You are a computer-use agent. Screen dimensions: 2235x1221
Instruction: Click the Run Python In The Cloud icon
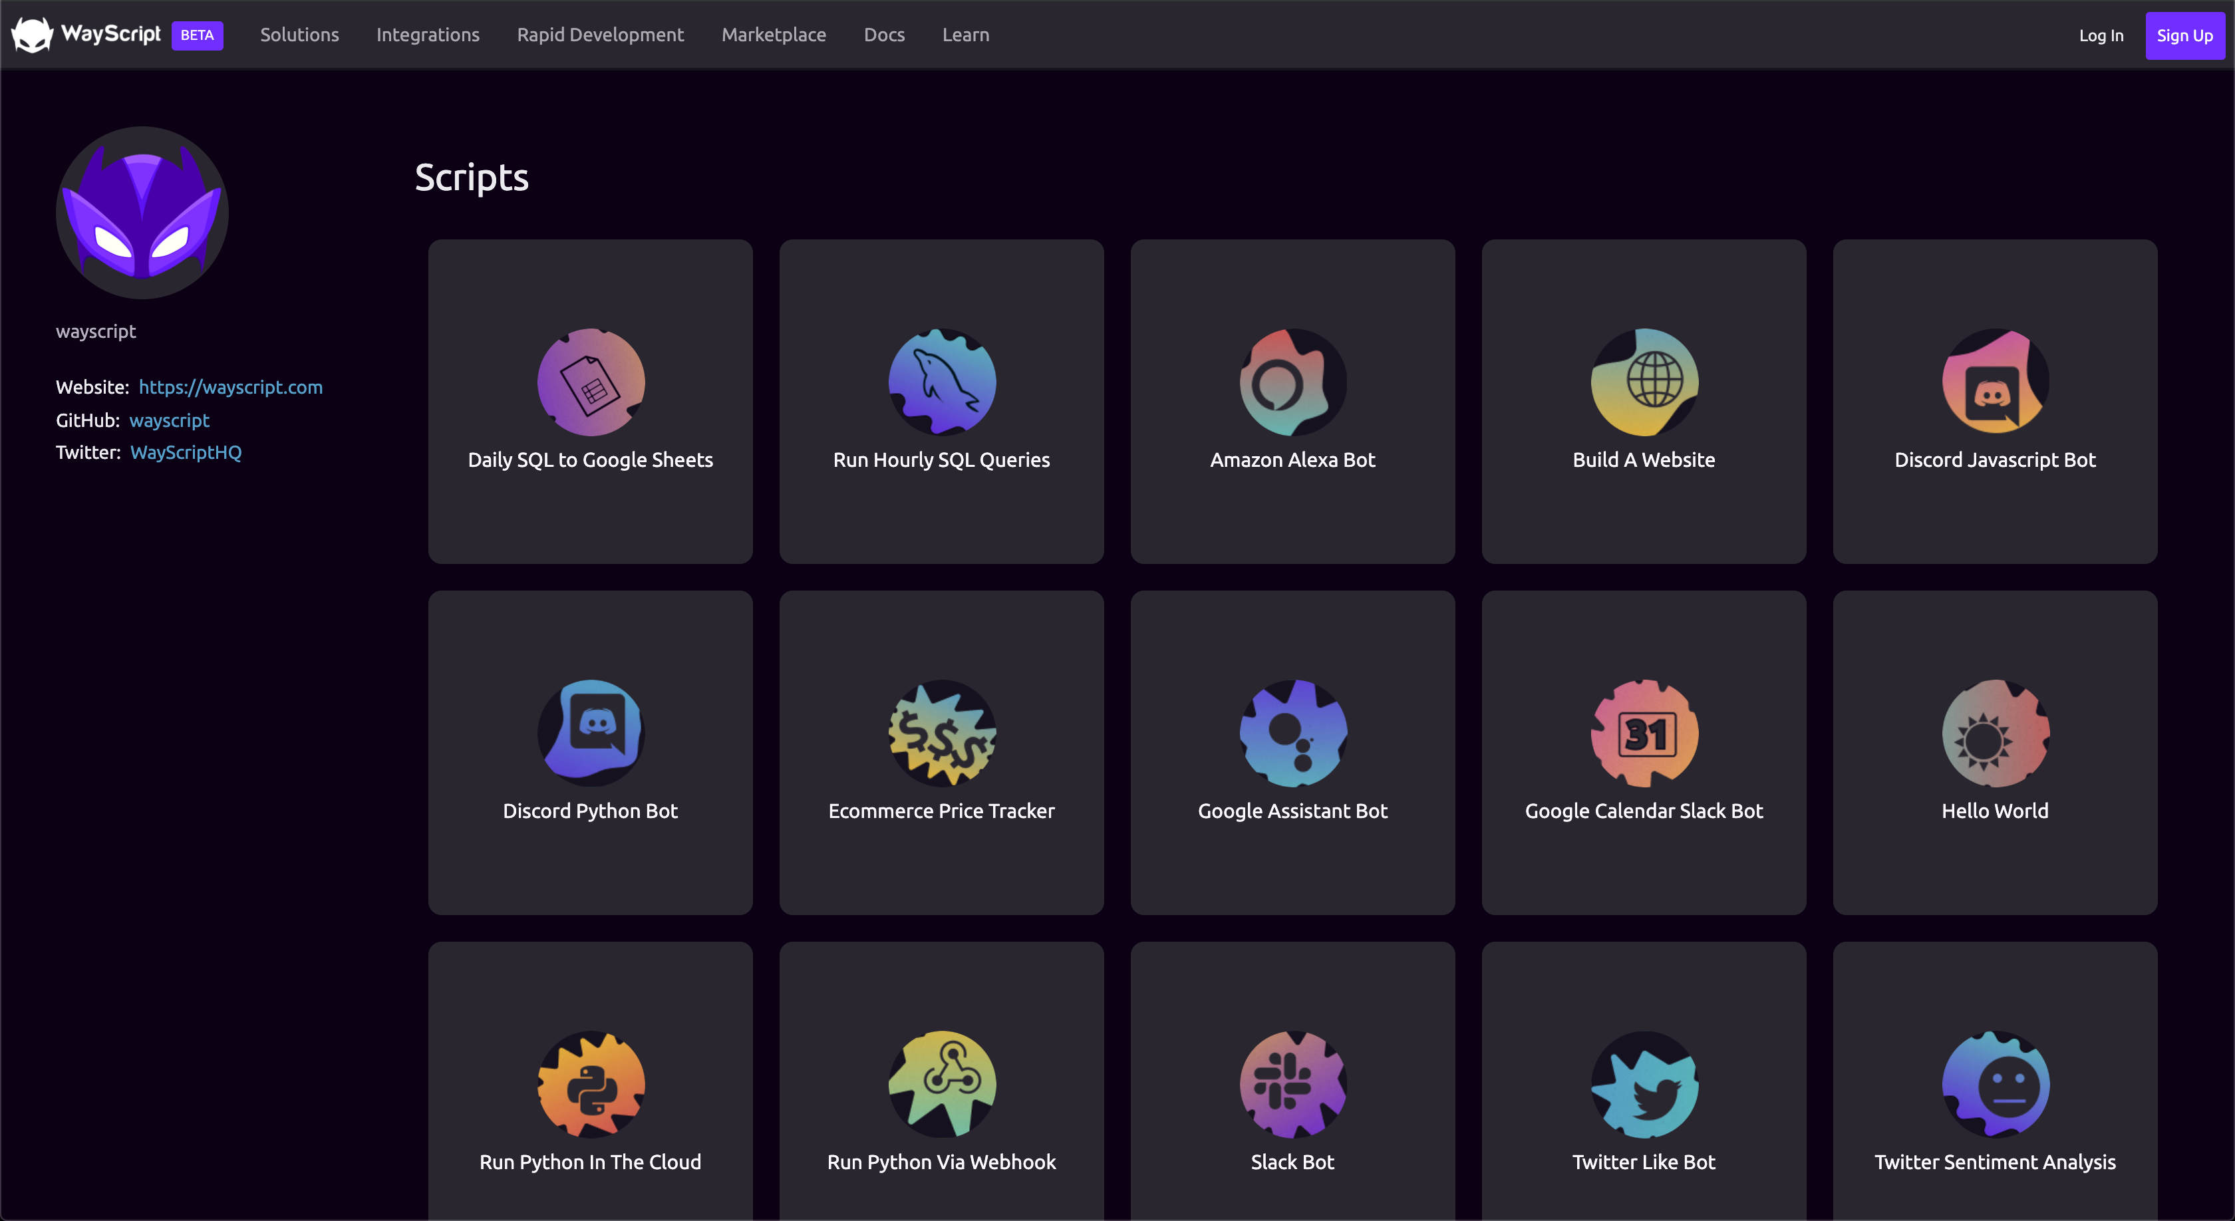coord(591,1084)
